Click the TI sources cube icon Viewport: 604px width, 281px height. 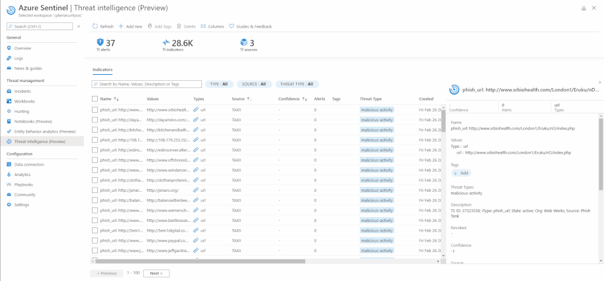[x=244, y=42]
